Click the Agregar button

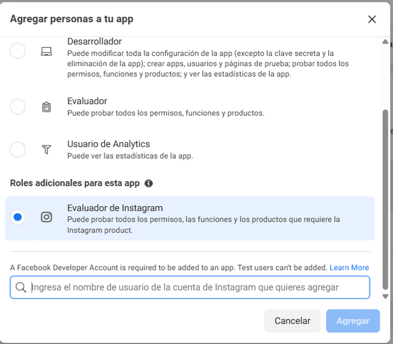click(x=353, y=320)
